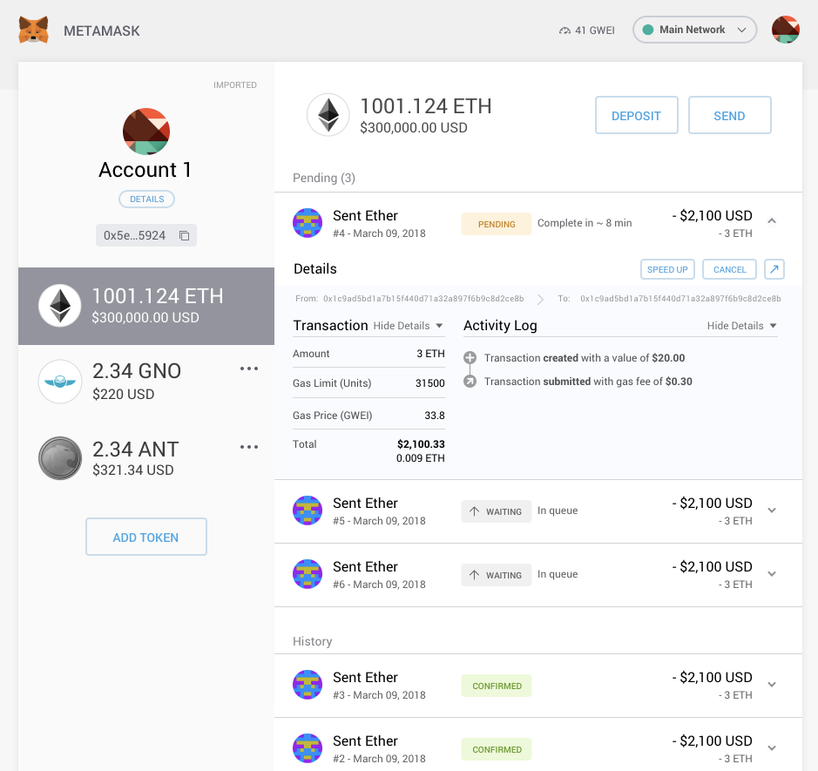Screen dimensions: 818x771
Task: Open the Main Network dropdown
Action: click(694, 30)
